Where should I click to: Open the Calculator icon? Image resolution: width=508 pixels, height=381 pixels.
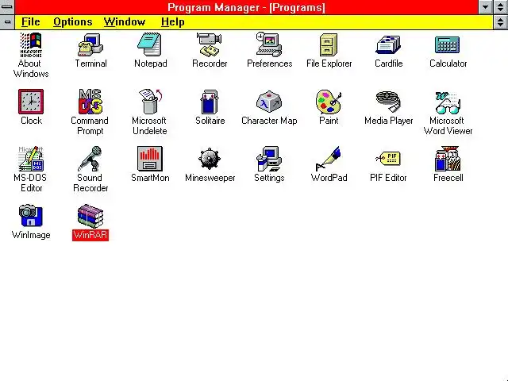(x=448, y=44)
